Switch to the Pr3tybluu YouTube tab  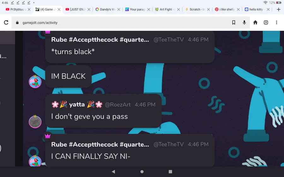click(x=16, y=9)
